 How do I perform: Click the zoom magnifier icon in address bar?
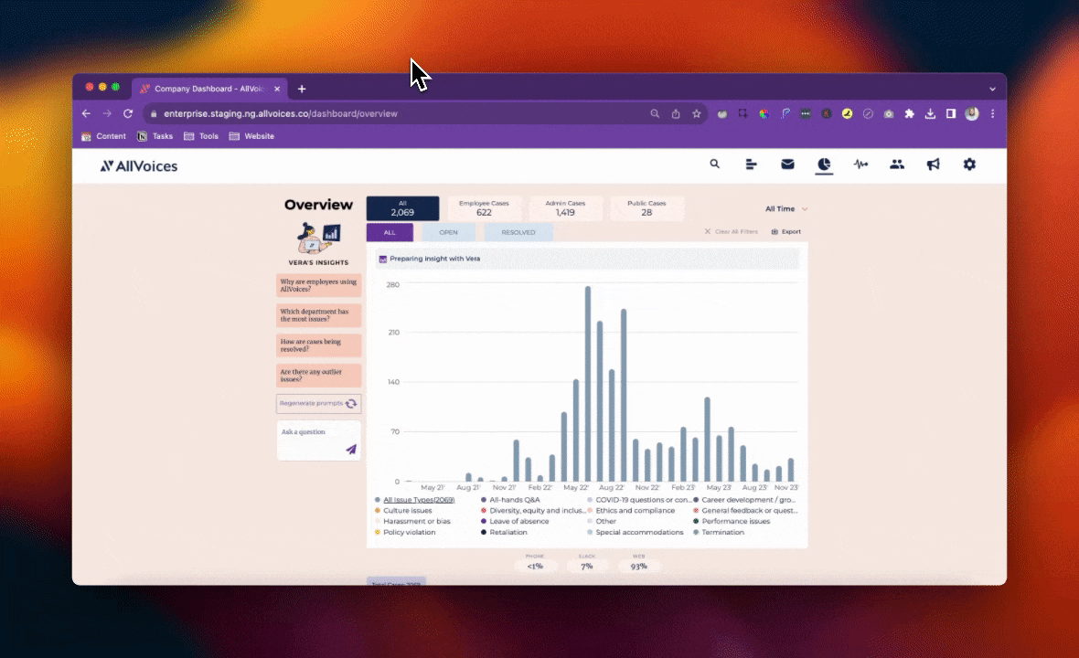(655, 113)
